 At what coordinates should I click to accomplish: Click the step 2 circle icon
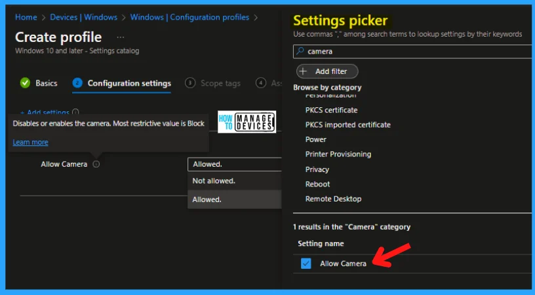click(x=77, y=82)
